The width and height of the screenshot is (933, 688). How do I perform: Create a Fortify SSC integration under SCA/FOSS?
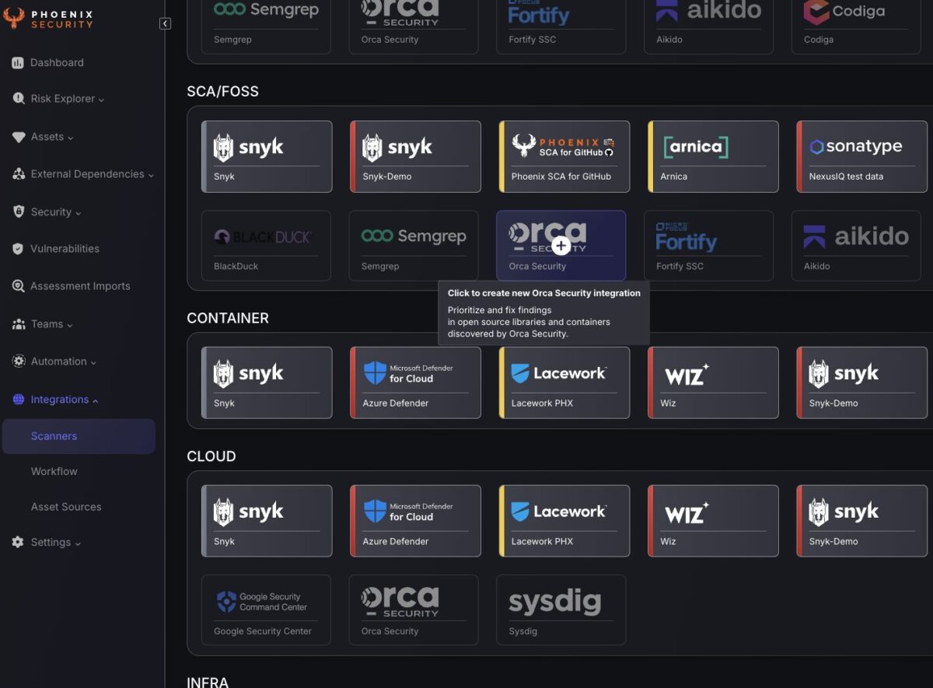[x=709, y=246]
